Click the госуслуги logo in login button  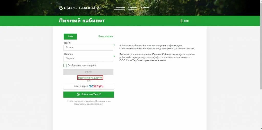(x=96, y=86)
